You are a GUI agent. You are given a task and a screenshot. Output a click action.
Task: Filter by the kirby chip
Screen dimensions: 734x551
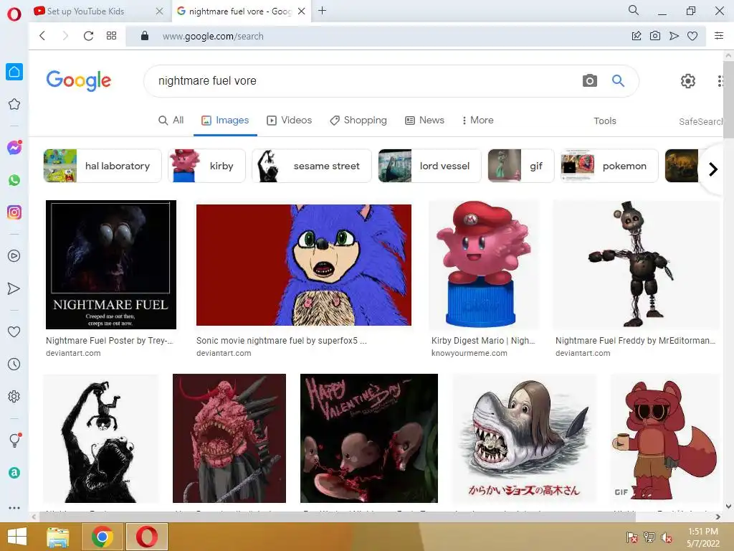click(x=206, y=166)
